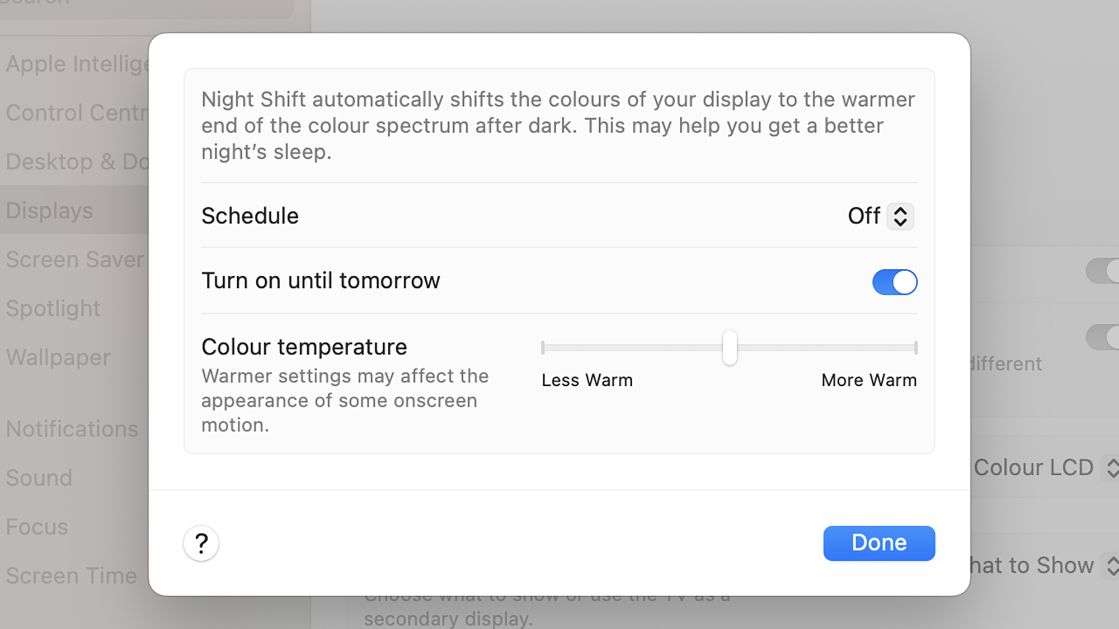The image size is (1119, 629).
Task: Open Screen Saver settings
Action: (74, 259)
